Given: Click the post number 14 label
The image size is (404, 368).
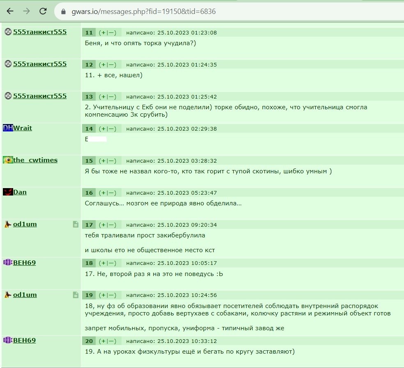Looking at the screenshot, I should (x=89, y=129).
